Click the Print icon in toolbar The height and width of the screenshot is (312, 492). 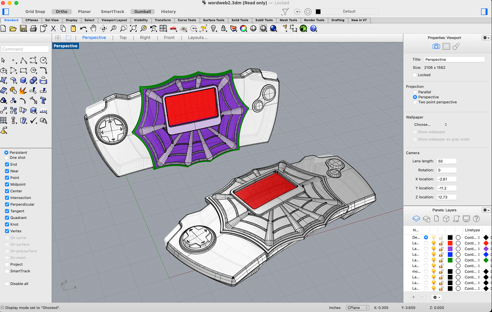click(x=33, y=28)
